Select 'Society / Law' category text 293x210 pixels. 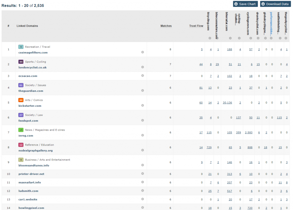point(34,115)
